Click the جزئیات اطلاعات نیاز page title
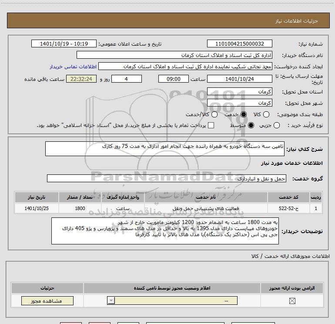This screenshot has width=335, height=324. (x=296, y=21)
